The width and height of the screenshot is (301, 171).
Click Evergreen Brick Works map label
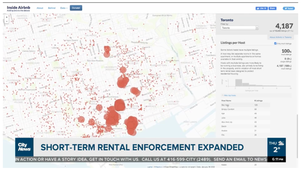click(x=162, y=16)
